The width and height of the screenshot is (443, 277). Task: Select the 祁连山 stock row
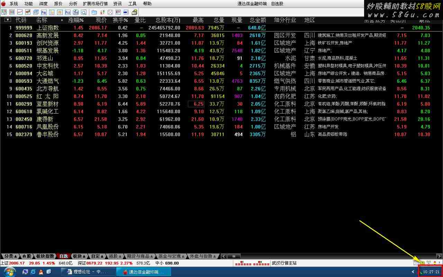pyautogui.click(x=221, y=58)
